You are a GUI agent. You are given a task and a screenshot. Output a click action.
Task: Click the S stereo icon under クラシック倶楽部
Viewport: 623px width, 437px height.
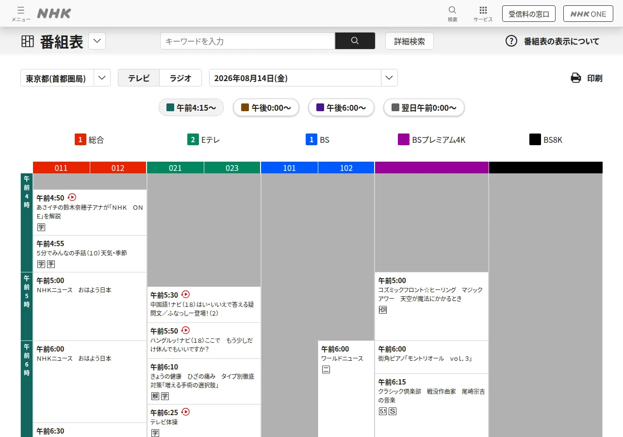tap(393, 411)
